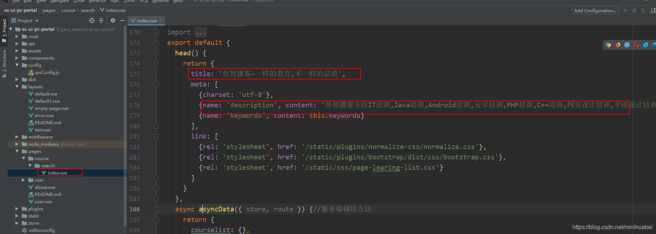
Task: Expand the plugins folder arrow
Action: click(x=17, y=209)
